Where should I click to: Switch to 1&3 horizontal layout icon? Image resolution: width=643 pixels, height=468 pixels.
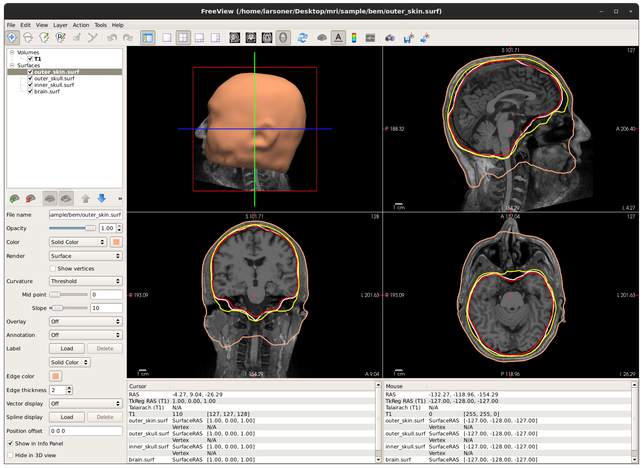[215, 38]
